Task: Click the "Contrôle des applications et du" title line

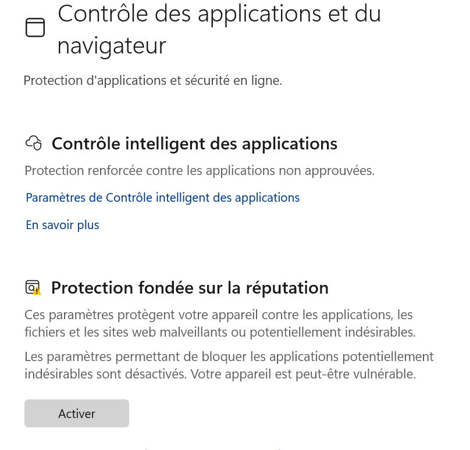Action: (x=219, y=14)
